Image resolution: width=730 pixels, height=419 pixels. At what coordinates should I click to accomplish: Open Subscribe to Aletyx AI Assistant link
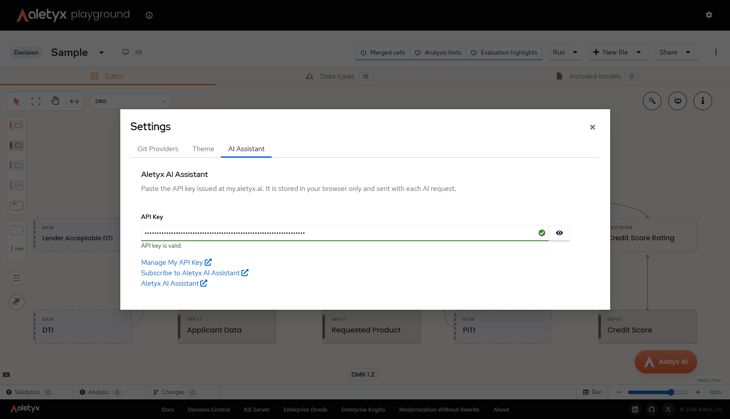tap(195, 273)
